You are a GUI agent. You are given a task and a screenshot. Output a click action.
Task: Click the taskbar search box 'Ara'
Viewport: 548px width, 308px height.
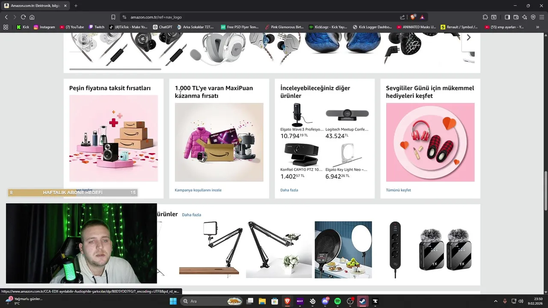pos(212,301)
